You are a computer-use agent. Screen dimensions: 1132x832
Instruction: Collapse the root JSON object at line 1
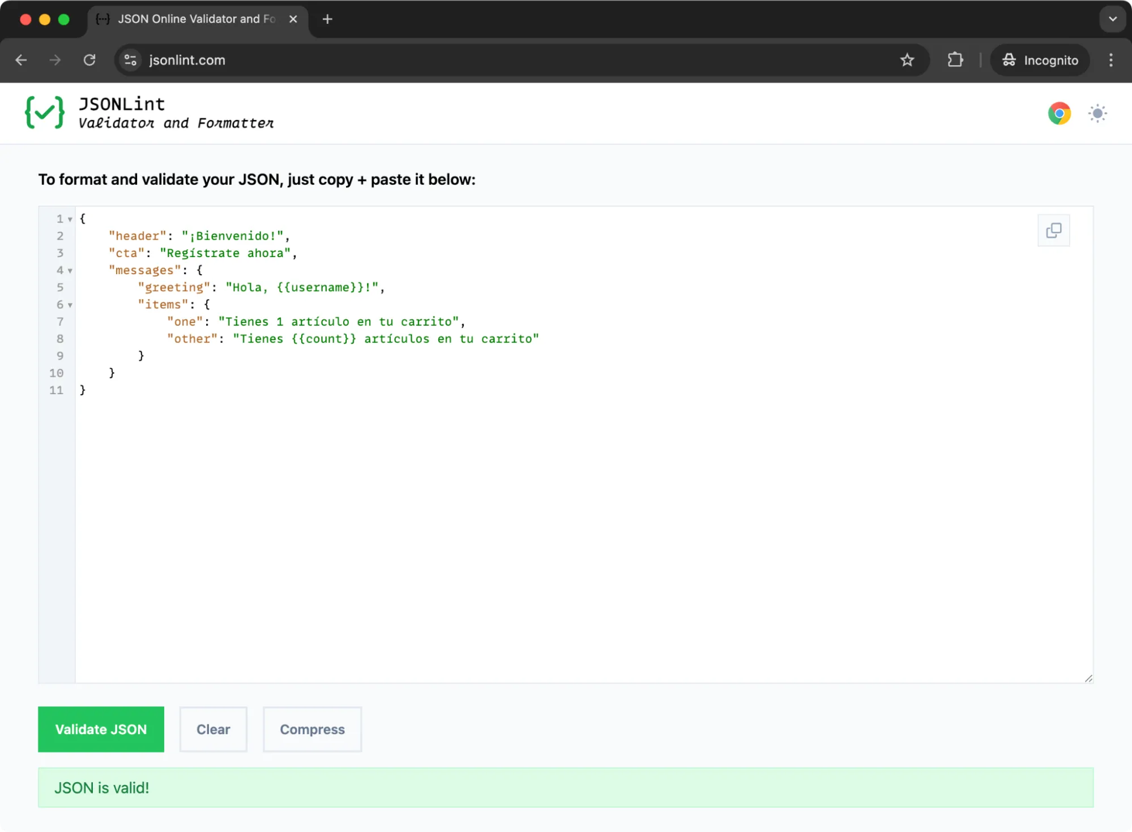[70, 219]
